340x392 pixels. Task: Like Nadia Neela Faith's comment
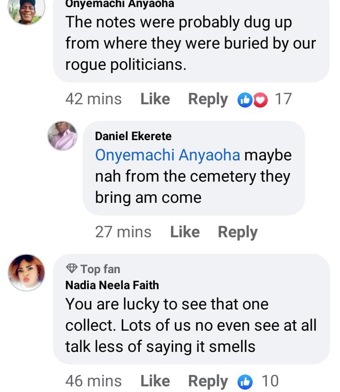pos(155,381)
